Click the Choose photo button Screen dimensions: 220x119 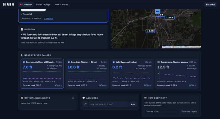[x=161, y=111]
